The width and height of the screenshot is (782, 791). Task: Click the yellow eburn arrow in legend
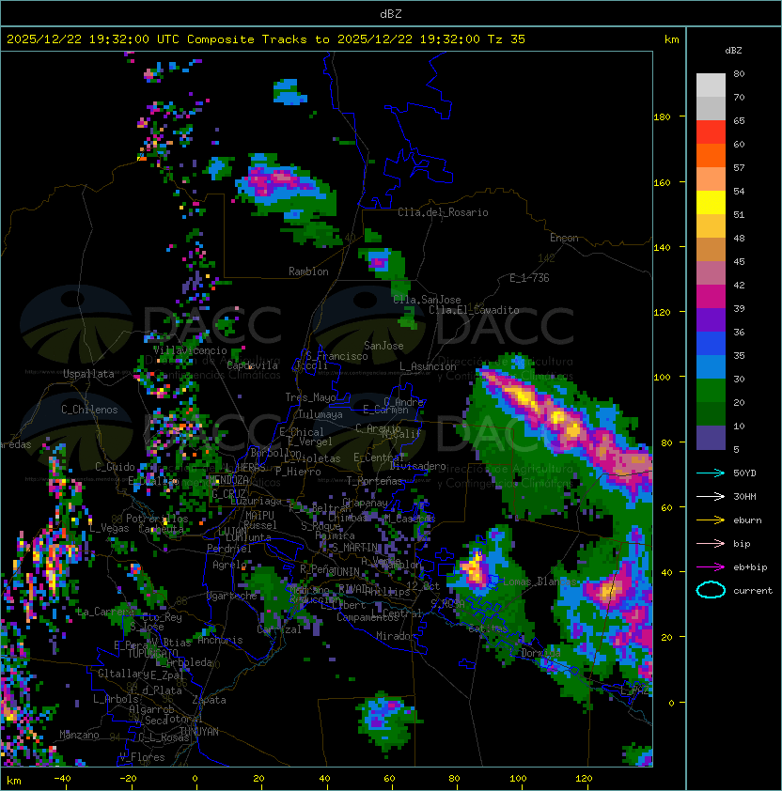tap(711, 520)
